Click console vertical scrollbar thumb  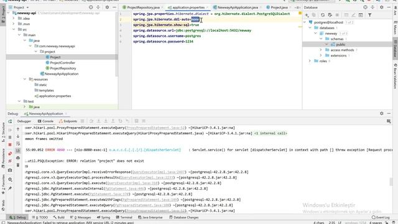[391, 182]
